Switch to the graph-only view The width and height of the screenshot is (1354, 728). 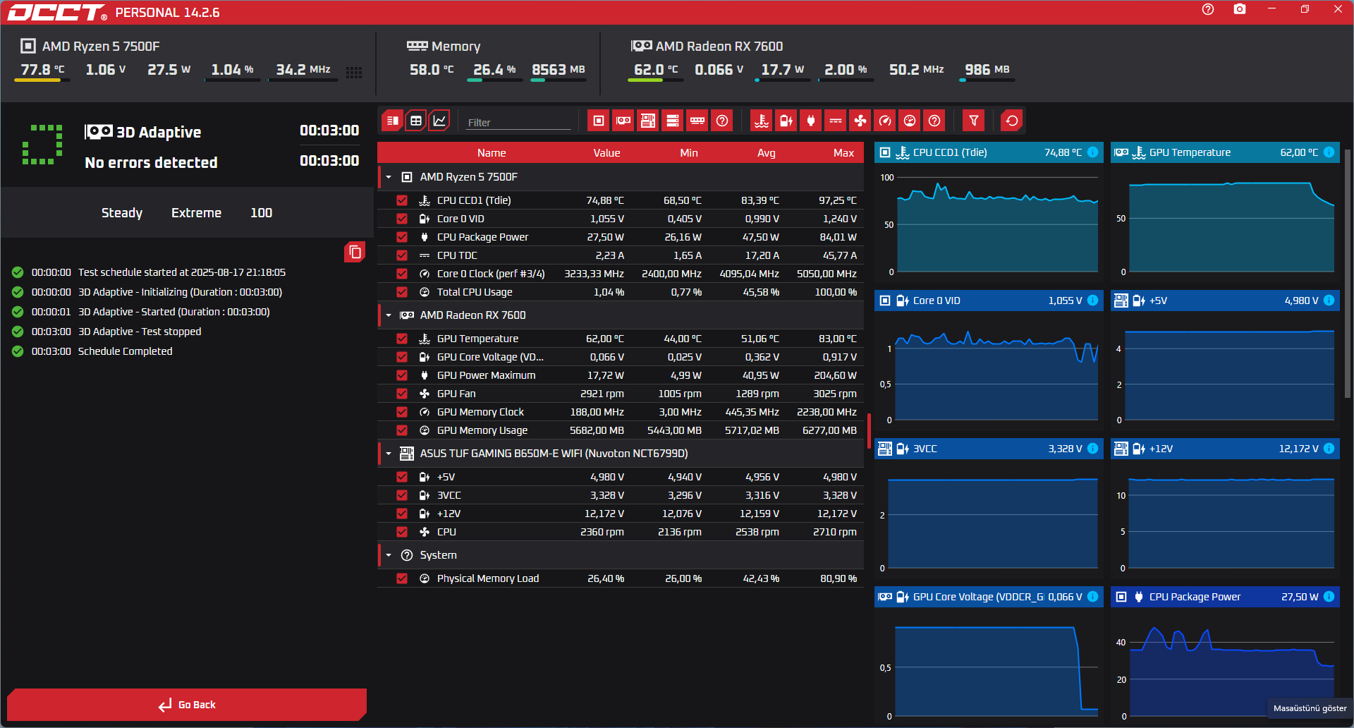click(x=439, y=121)
